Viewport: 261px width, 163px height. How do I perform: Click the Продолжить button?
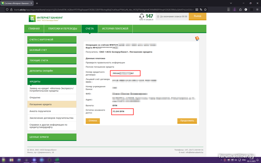pyautogui.click(x=187, y=121)
